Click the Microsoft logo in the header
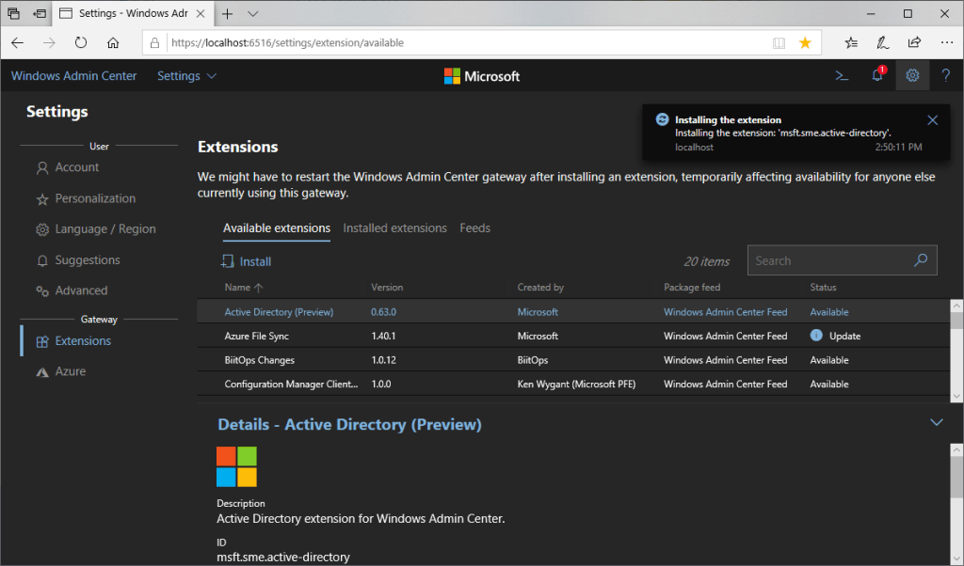The height and width of the screenshot is (566, 964). pyautogui.click(x=481, y=75)
